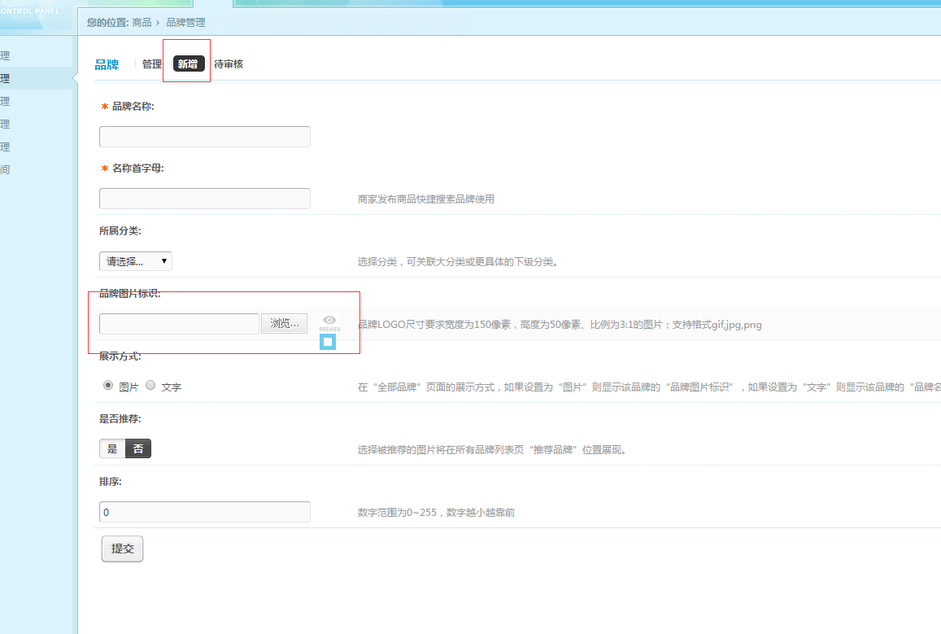Select the 图片 display radio button
Viewport: 941px width, 634px height.
coord(108,386)
